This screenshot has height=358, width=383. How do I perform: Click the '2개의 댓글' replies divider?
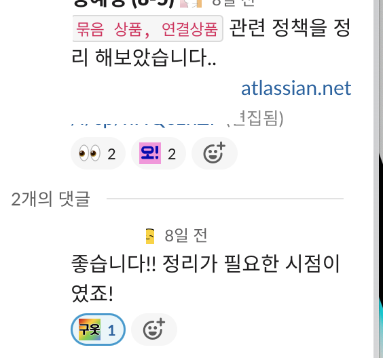(51, 199)
